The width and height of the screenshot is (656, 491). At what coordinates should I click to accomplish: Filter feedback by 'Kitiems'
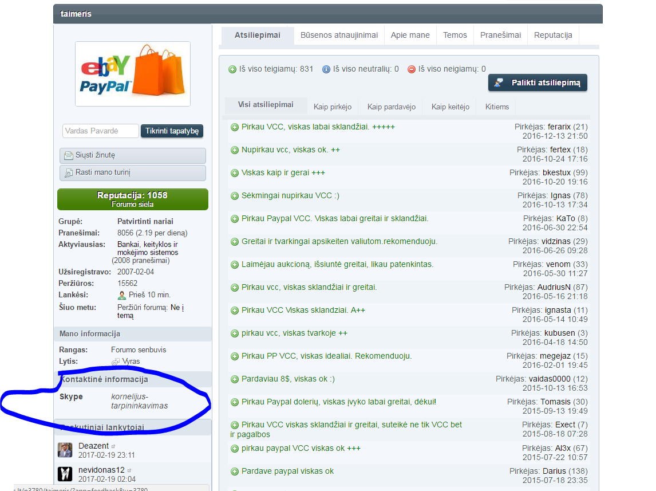(x=497, y=107)
